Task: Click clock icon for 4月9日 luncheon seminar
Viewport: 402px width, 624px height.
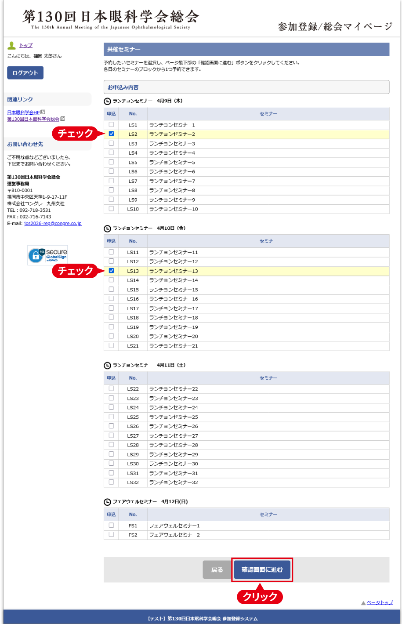Action: [x=107, y=101]
